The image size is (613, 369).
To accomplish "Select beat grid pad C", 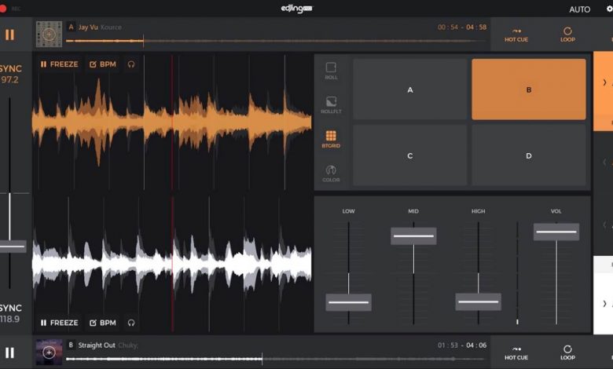I will (x=409, y=155).
